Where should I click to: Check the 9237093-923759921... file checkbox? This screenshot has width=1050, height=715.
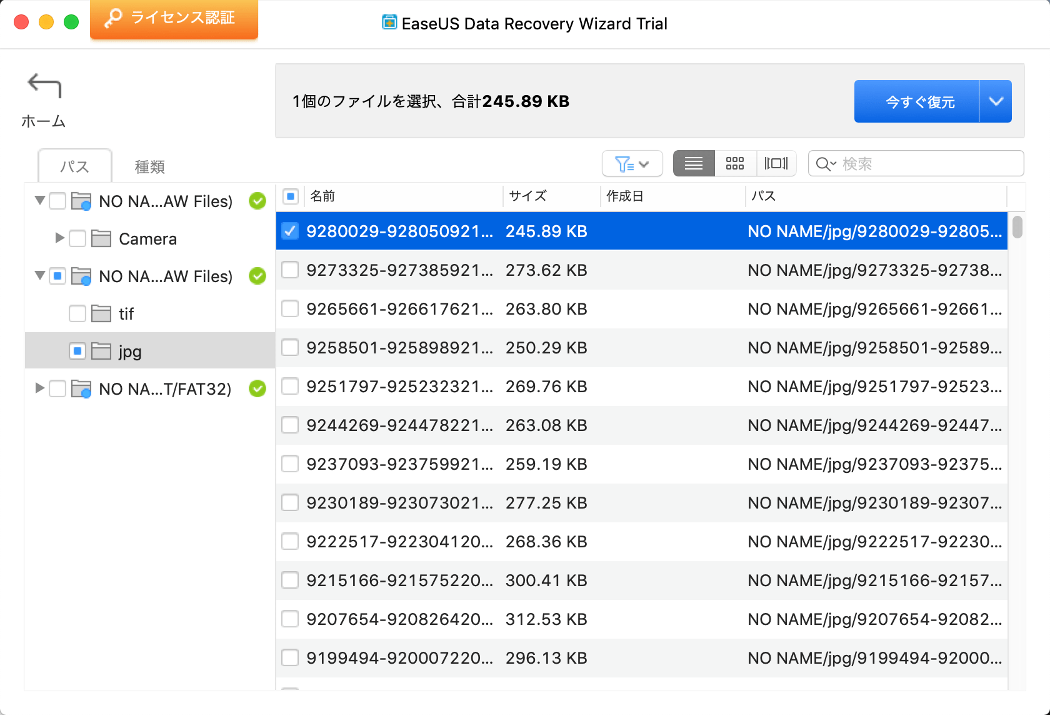[290, 464]
